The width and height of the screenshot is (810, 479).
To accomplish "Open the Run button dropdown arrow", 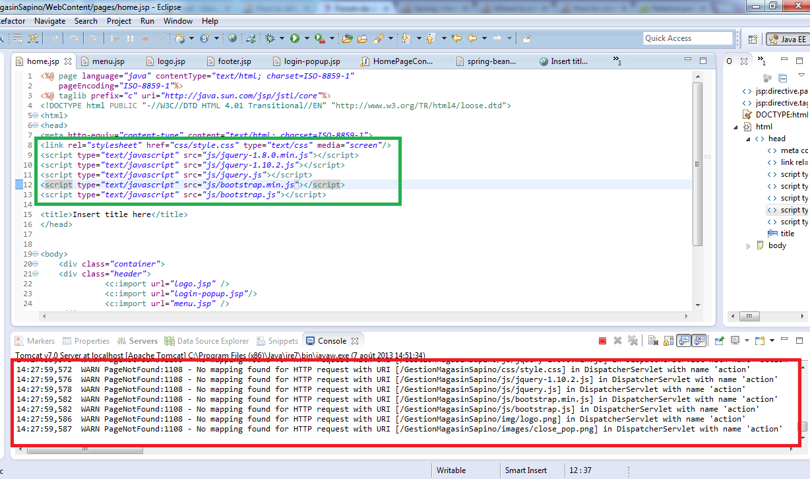I will tap(306, 38).
